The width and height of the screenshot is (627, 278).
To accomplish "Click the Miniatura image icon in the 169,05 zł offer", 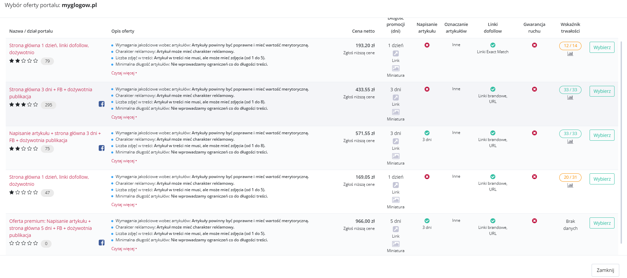I will 395,200.
